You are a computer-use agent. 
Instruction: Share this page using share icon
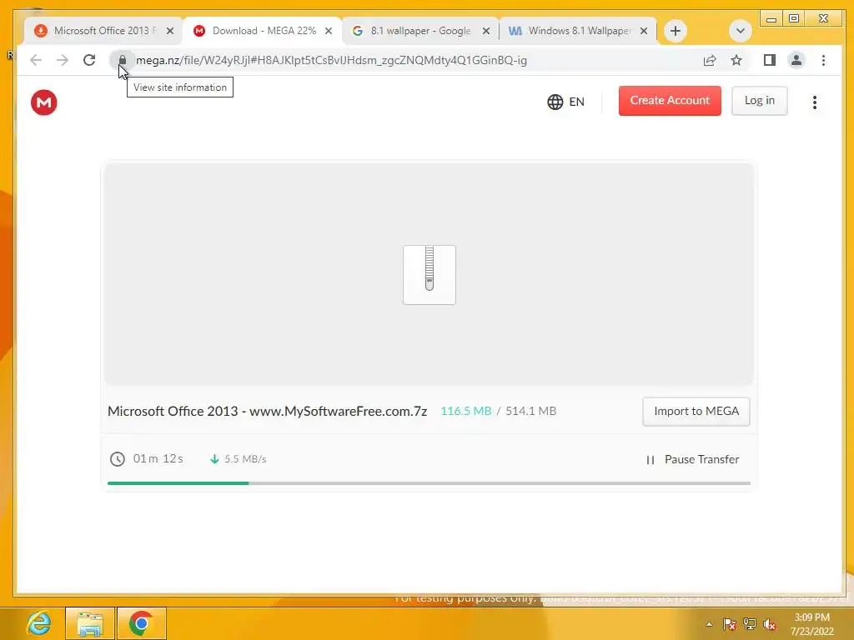click(709, 60)
